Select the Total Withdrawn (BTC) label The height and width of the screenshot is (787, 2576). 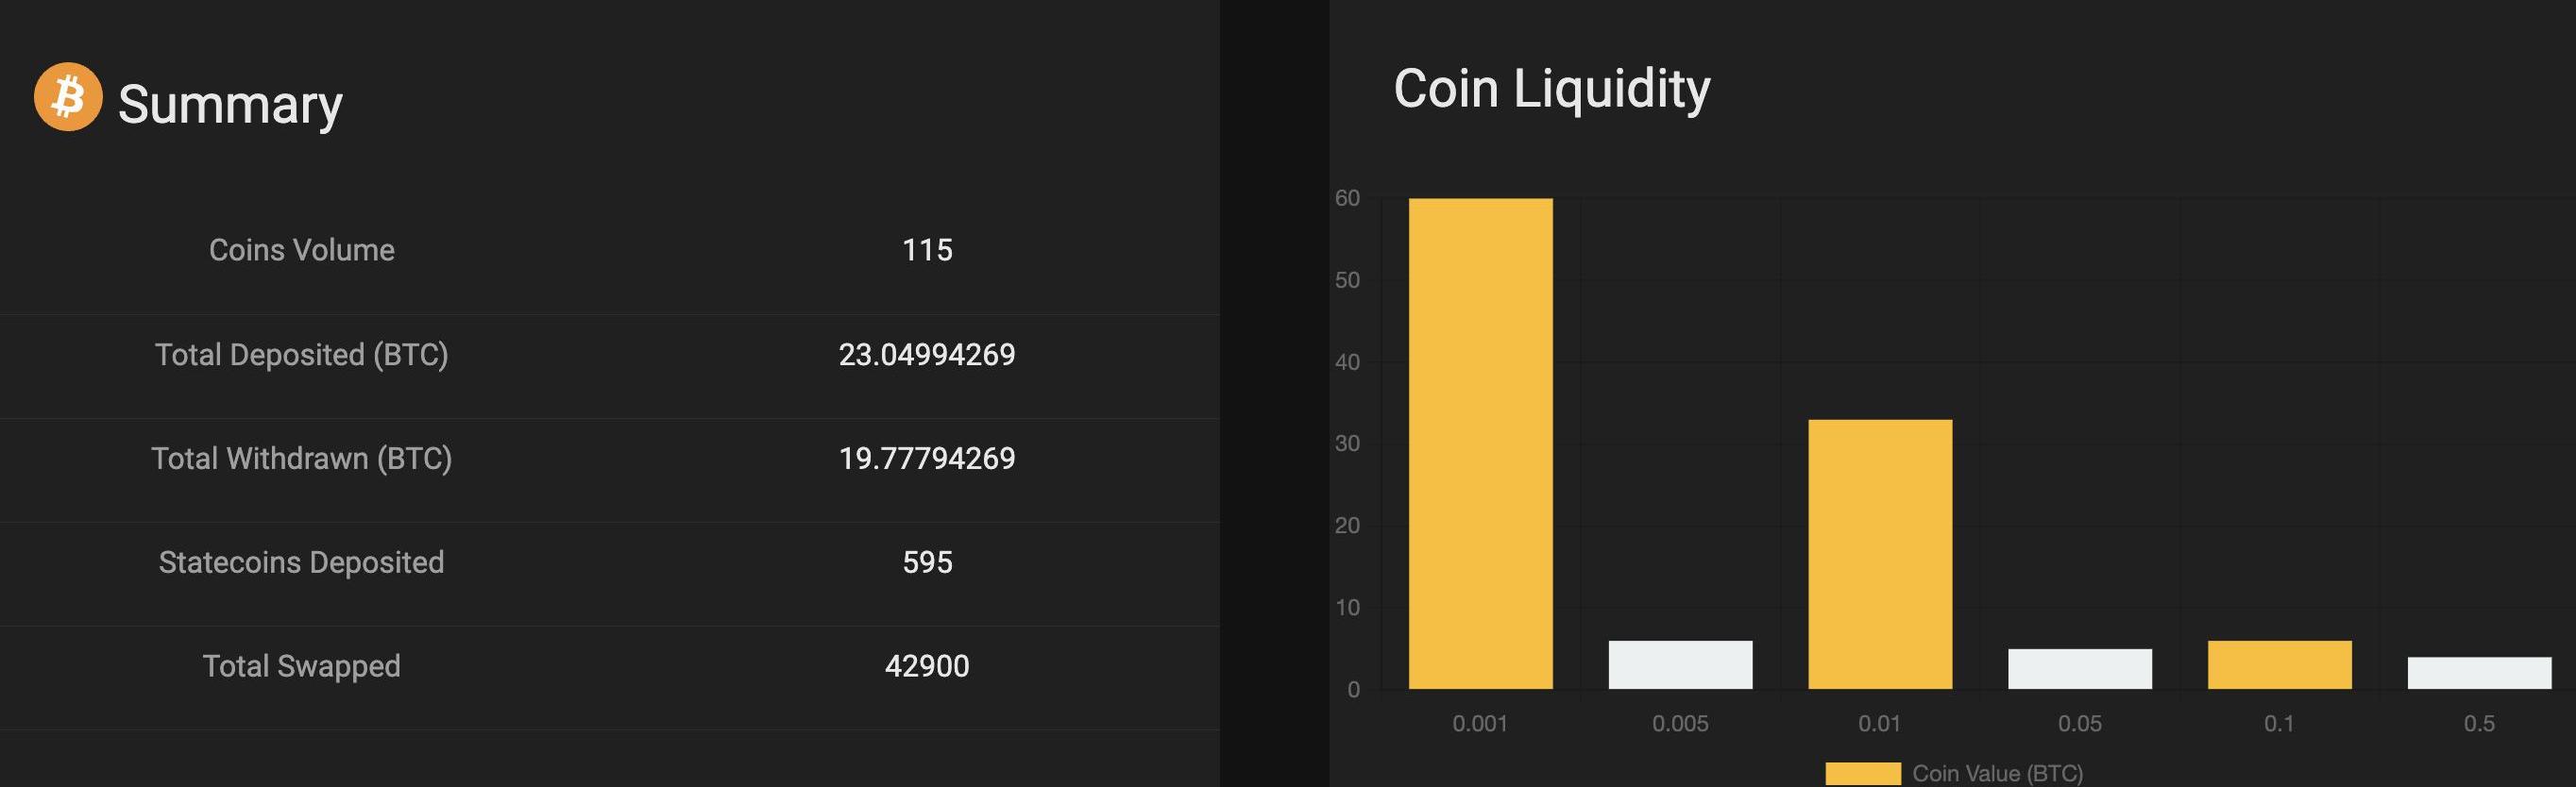[301, 459]
